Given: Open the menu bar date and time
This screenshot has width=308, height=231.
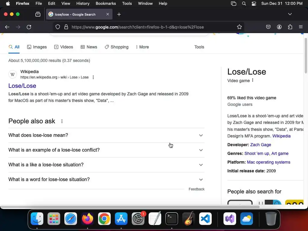Looking at the screenshot, I should (x=282, y=4).
